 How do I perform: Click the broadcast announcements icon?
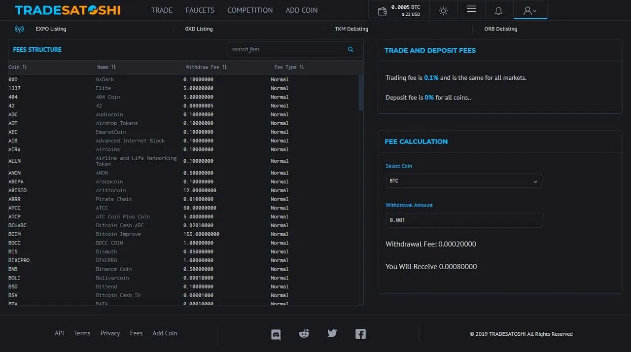[x=19, y=29]
